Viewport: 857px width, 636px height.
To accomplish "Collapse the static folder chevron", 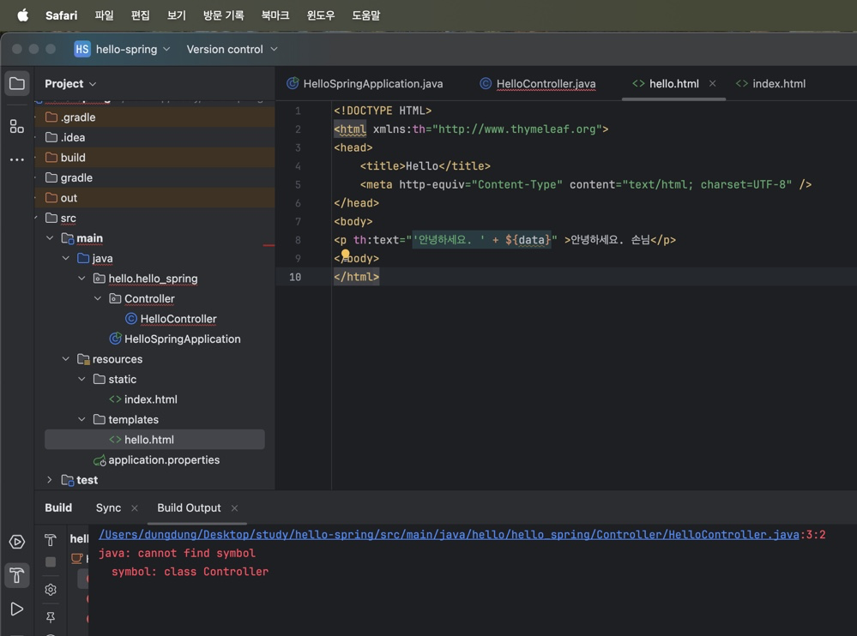I will (x=81, y=379).
